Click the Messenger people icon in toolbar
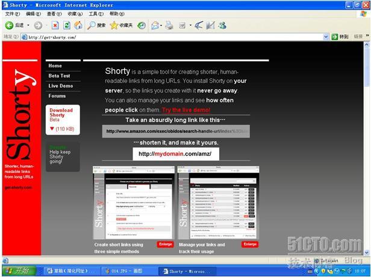This screenshot has width=371, height=277. (222, 25)
